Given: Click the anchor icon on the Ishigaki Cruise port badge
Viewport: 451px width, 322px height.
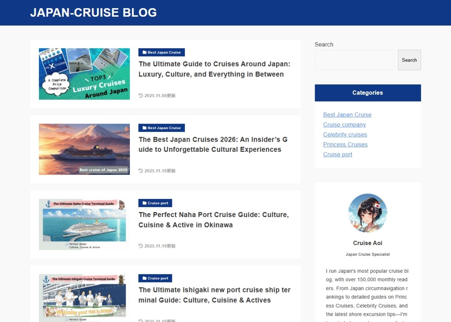Looking at the screenshot, I should [x=144, y=278].
